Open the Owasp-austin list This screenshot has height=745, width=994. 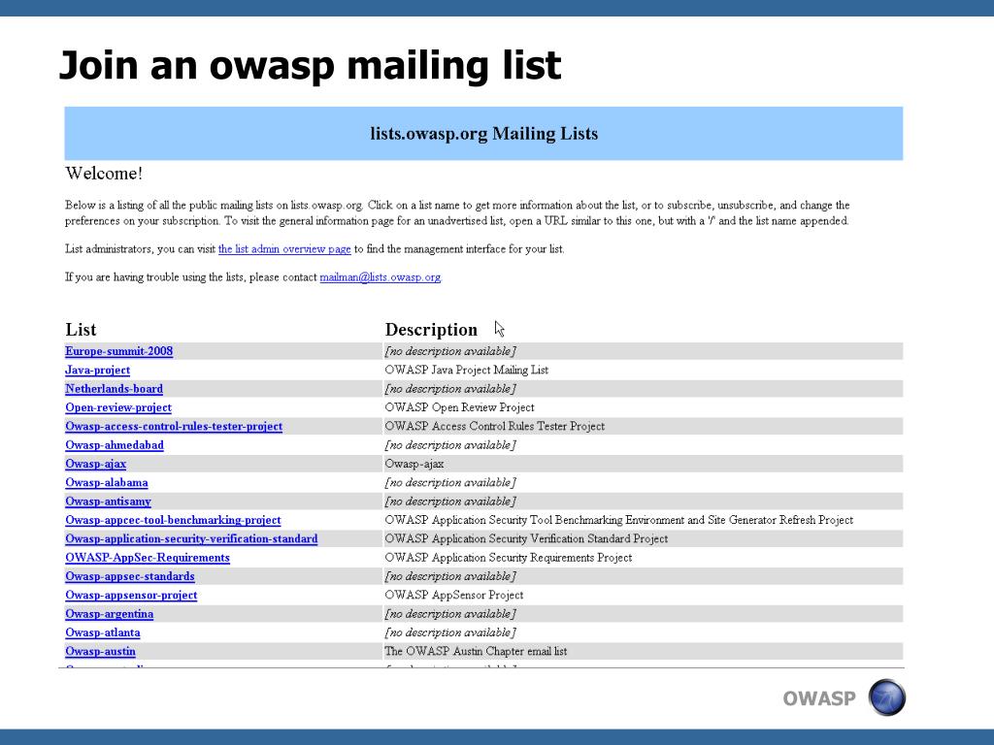coord(100,651)
